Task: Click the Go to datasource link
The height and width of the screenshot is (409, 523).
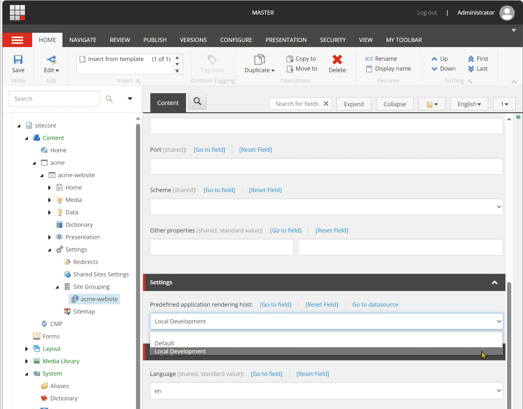Action: (375, 305)
